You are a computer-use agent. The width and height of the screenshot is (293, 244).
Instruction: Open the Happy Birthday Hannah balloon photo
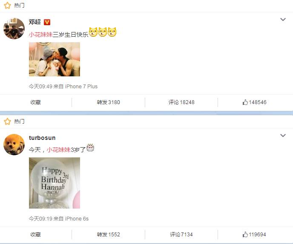click(55, 183)
